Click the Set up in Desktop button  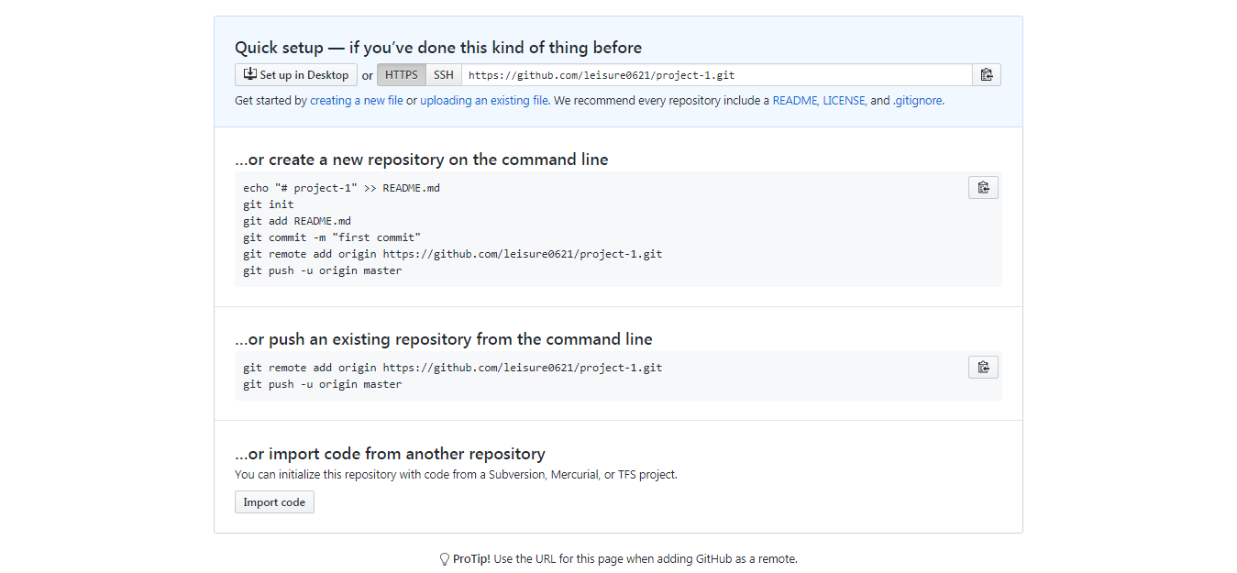(295, 74)
